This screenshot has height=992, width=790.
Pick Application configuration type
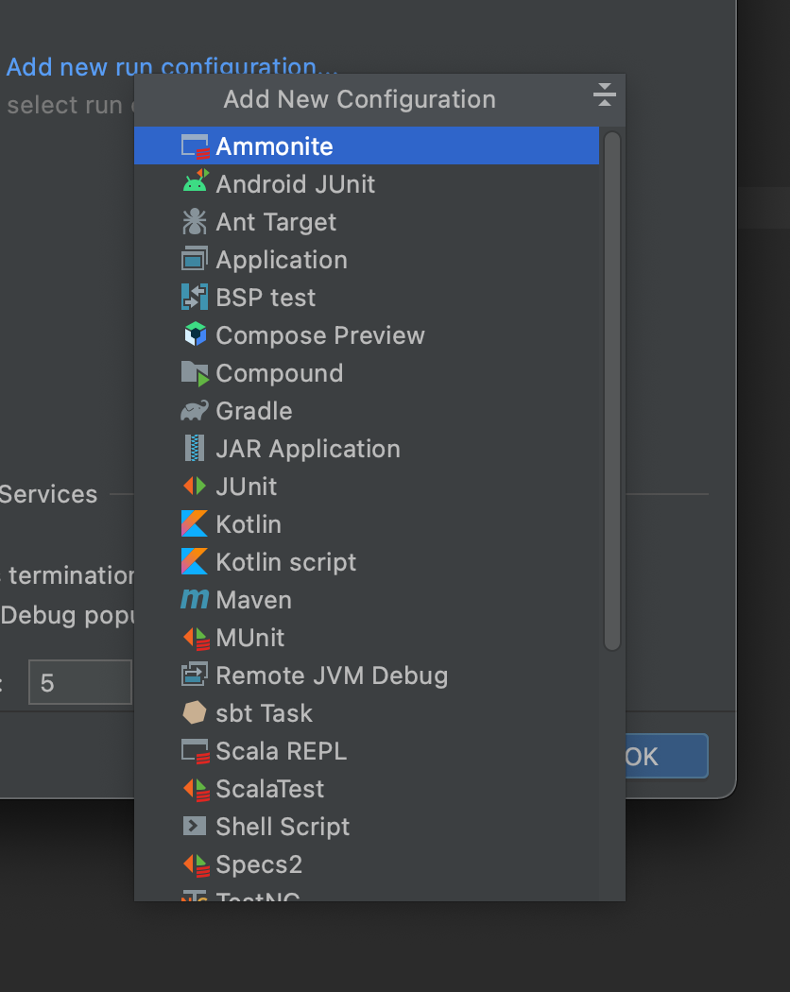pos(367,260)
